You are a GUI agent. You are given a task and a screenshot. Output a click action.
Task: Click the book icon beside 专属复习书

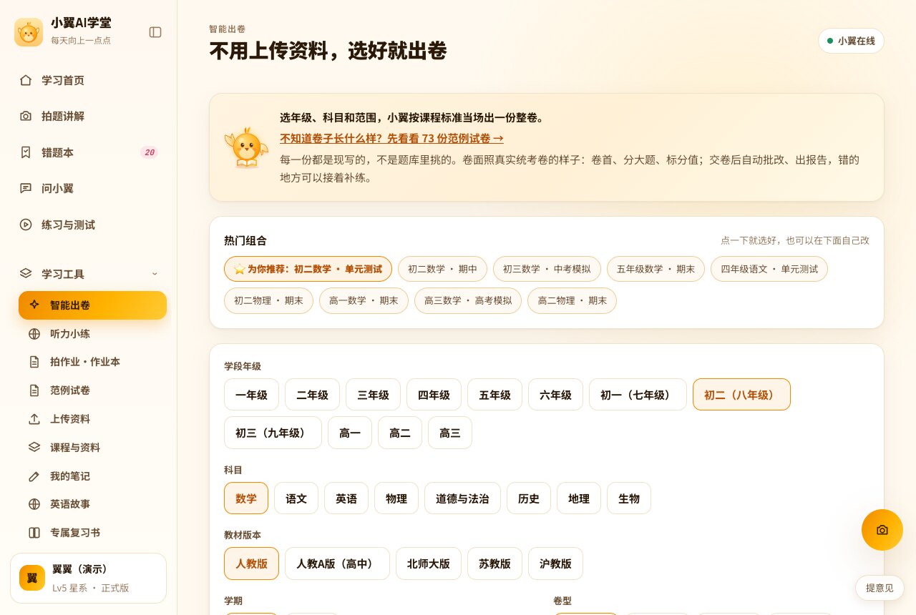(34, 533)
